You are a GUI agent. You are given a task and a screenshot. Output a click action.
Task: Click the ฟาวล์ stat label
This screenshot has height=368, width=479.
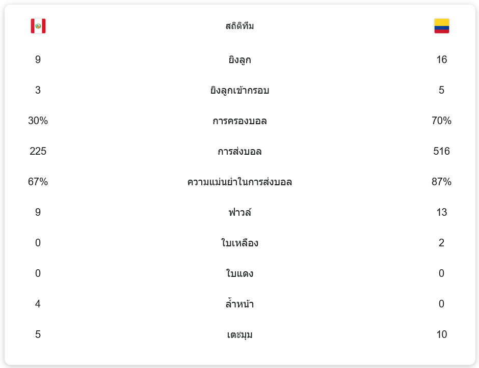(x=240, y=212)
